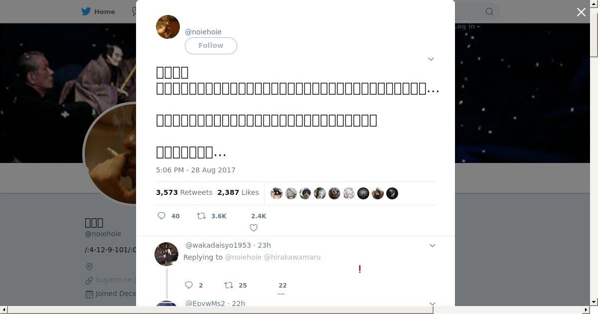Screen dimensions: 598x314
Task: Open the Log in dropdown
Action: pos(467,26)
